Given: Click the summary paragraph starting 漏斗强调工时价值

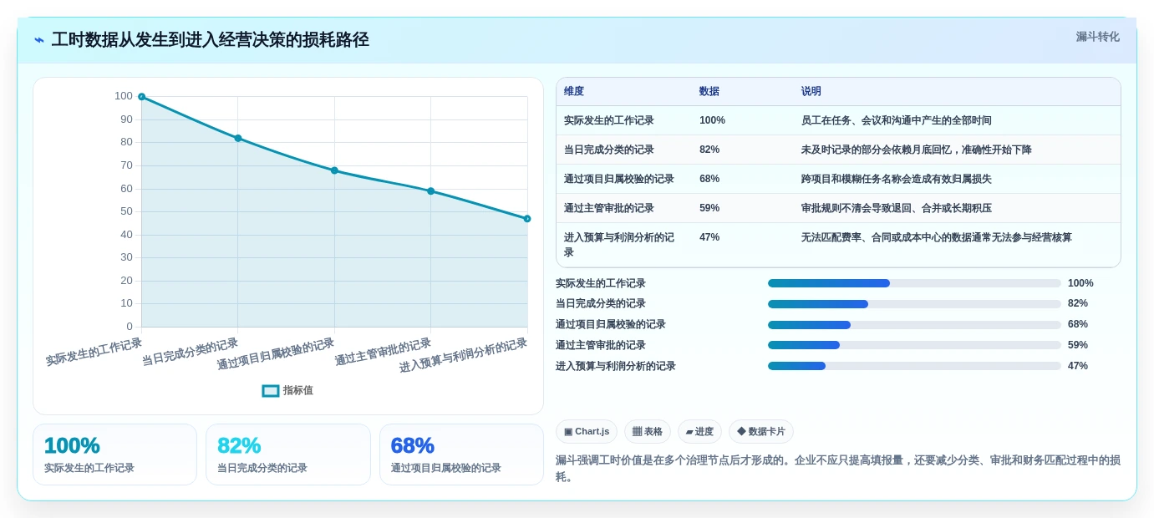Looking at the screenshot, I should pyautogui.click(x=838, y=468).
